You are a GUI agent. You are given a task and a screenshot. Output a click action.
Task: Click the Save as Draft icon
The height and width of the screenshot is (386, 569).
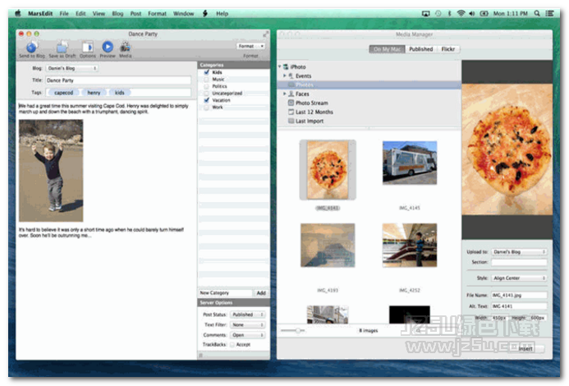click(x=62, y=47)
